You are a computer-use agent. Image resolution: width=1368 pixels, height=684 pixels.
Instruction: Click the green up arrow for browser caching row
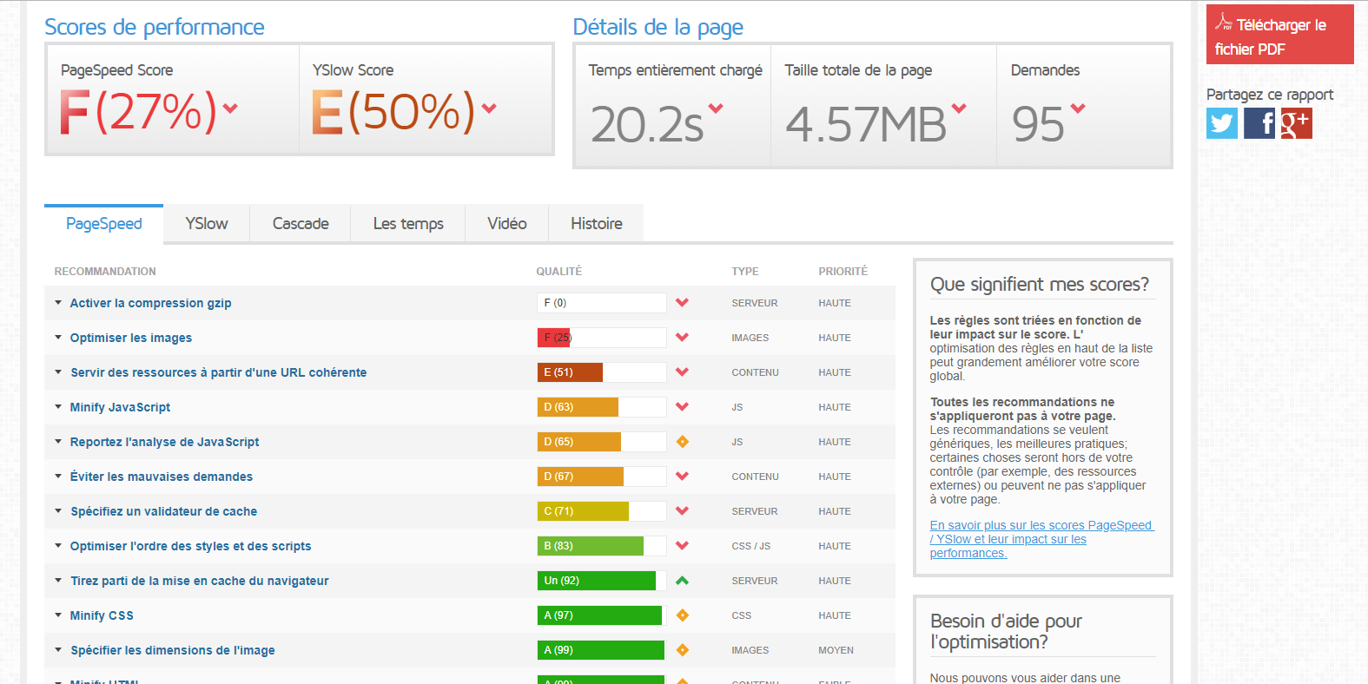click(x=682, y=581)
